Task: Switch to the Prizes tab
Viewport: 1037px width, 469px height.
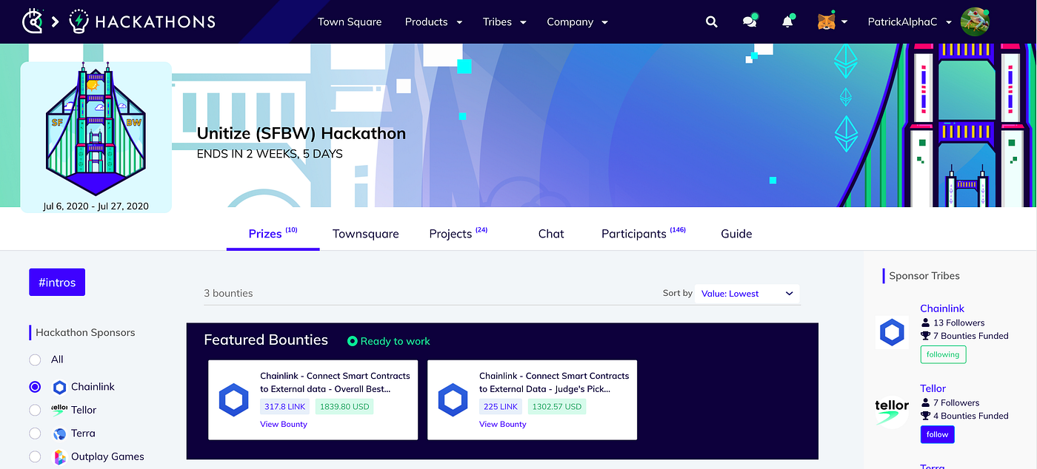Action: point(273,233)
